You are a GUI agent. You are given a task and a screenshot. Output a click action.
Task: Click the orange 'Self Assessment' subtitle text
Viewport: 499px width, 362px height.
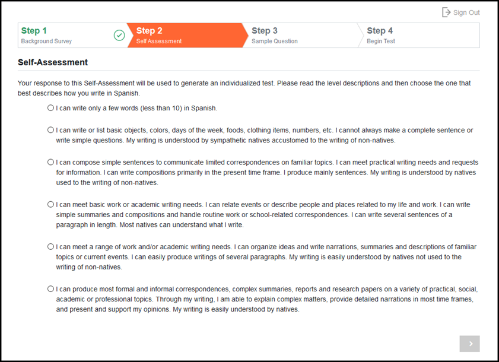[159, 41]
